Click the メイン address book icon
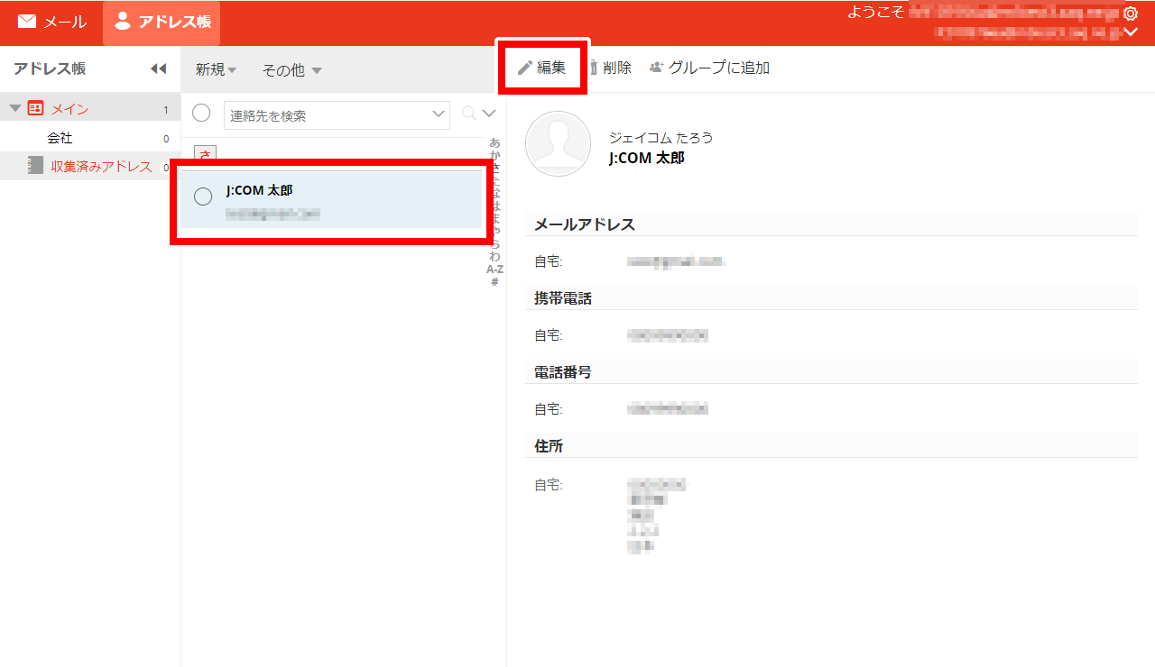 coord(35,108)
